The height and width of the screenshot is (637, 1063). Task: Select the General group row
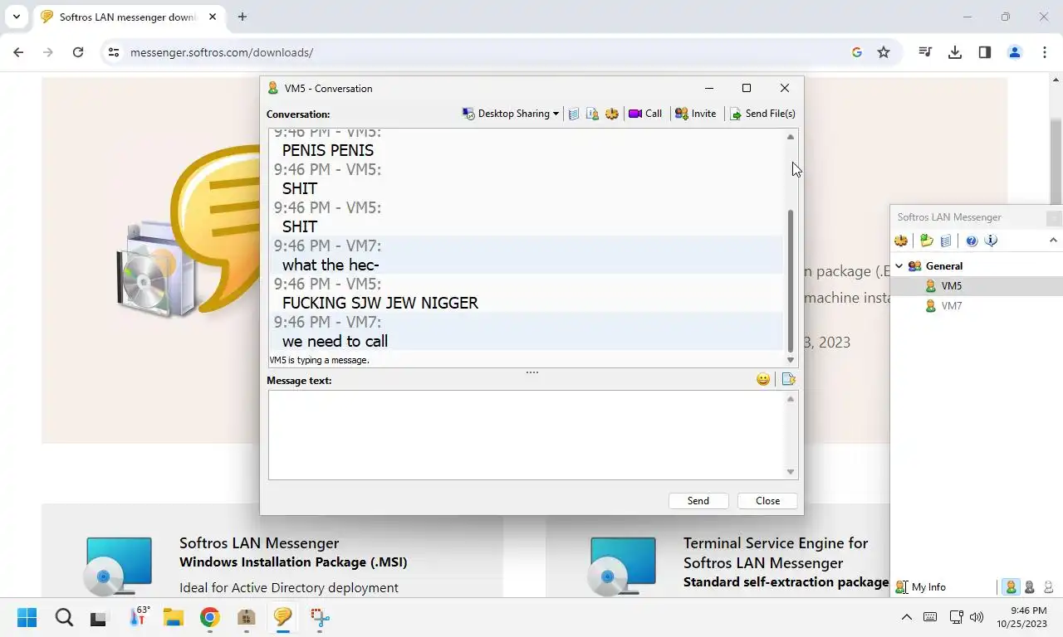point(977,266)
